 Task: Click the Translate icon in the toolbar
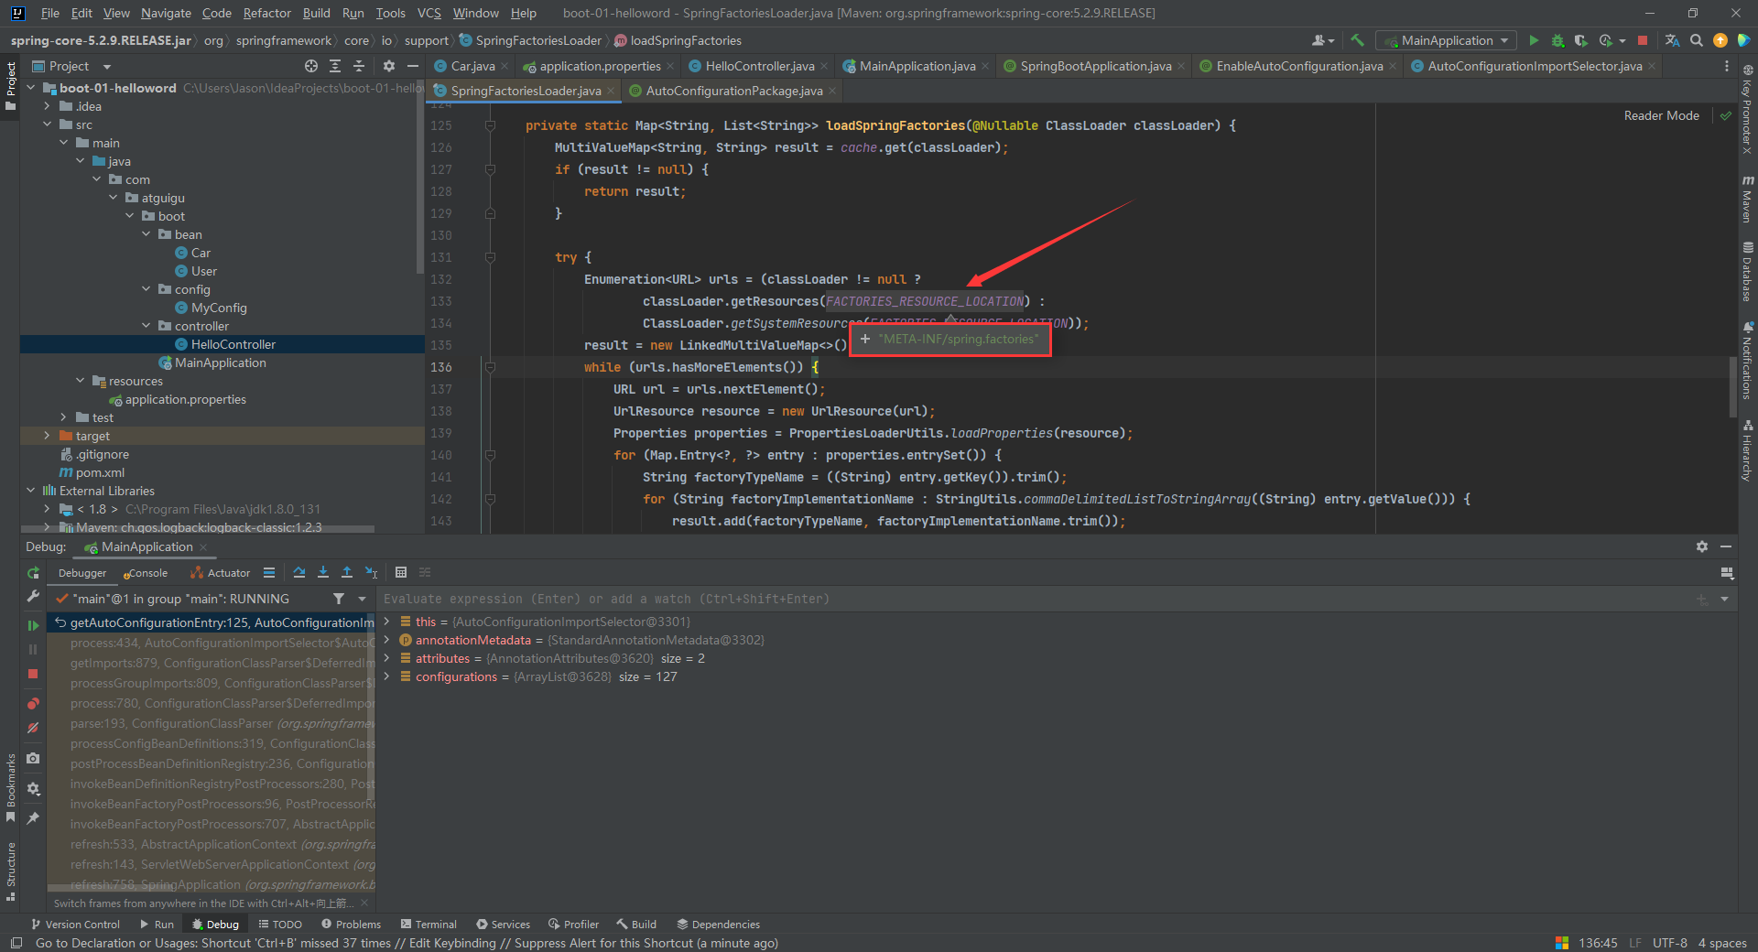tap(1672, 40)
